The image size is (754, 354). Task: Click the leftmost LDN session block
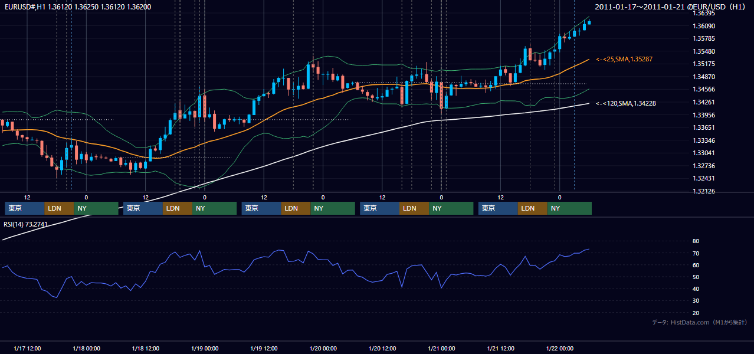click(x=60, y=208)
